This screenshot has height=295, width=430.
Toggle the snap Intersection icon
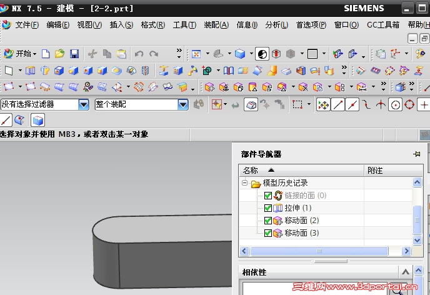tap(381, 104)
